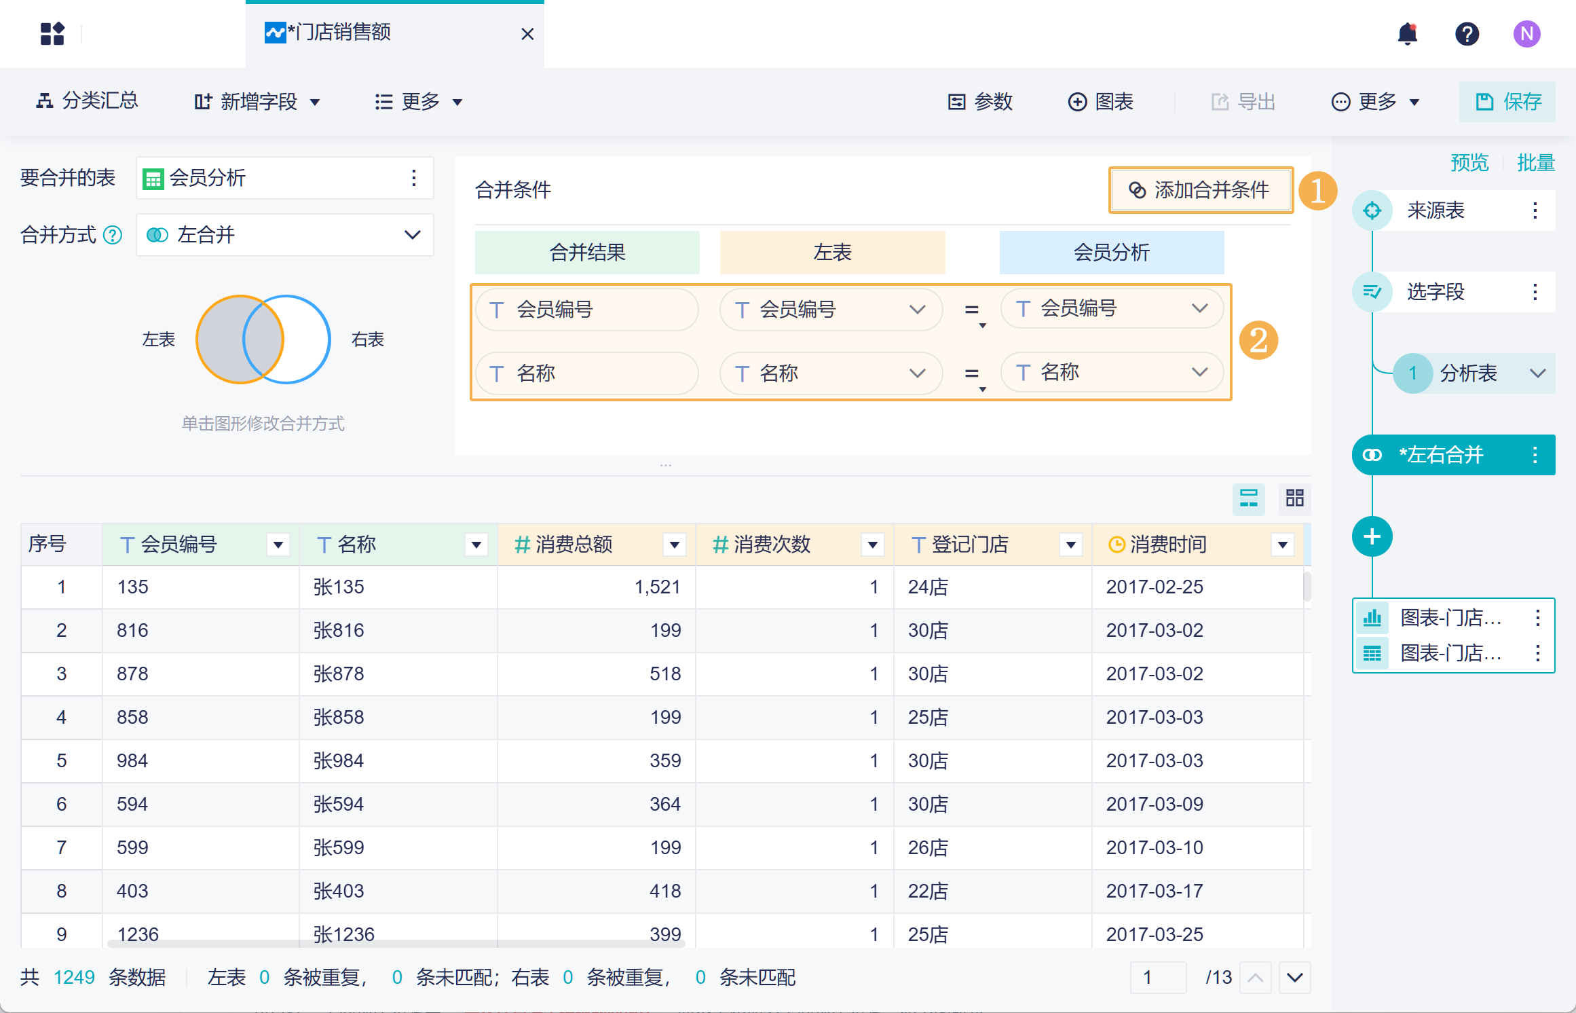Click the 保存 save button

point(1507,102)
